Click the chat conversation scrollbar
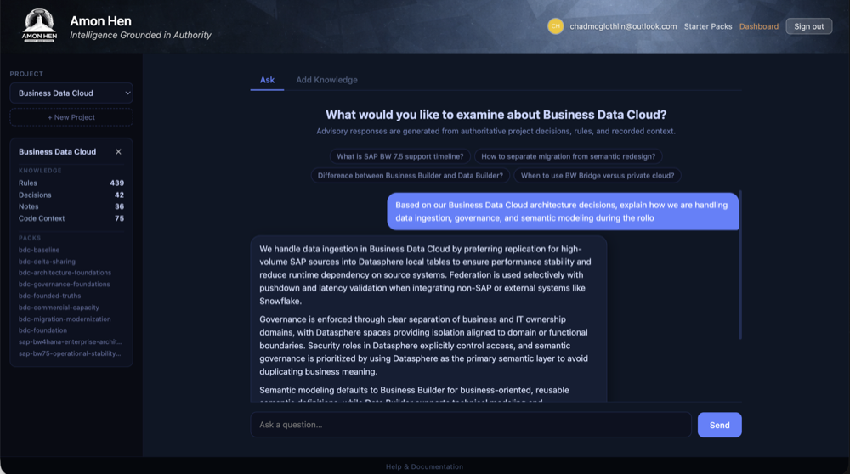 click(x=739, y=263)
